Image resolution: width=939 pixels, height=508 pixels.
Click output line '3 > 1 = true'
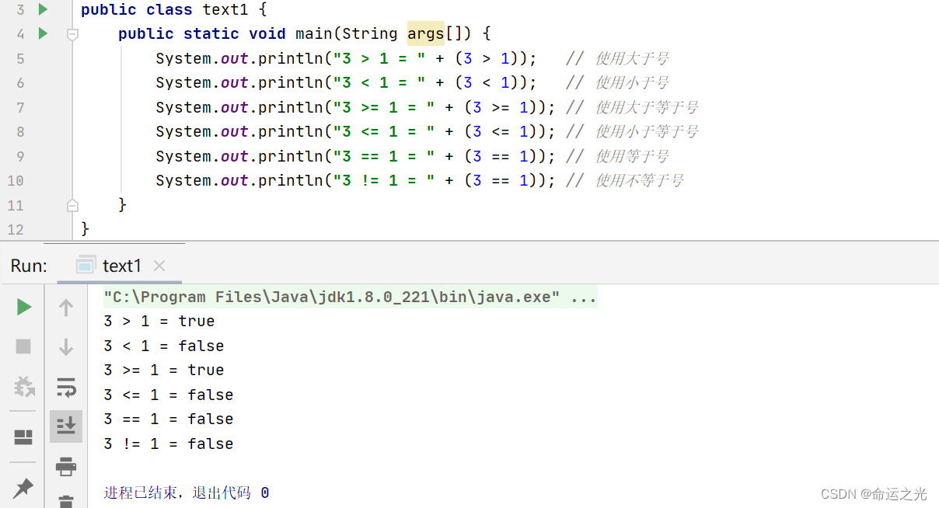[159, 321]
